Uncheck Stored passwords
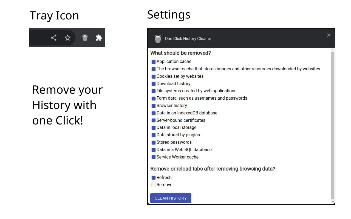 point(154,142)
